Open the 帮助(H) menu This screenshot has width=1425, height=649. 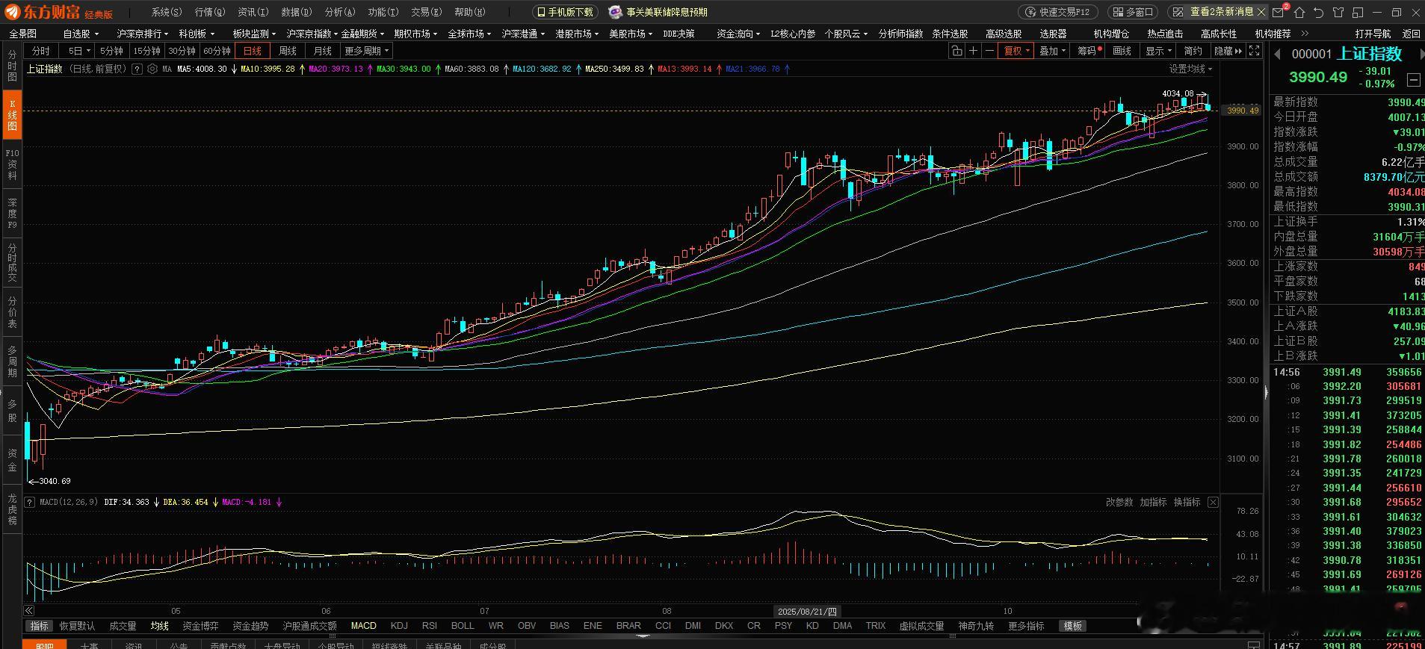(470, 12)
